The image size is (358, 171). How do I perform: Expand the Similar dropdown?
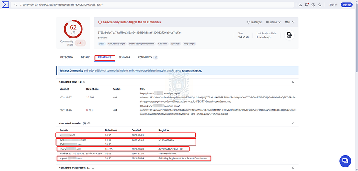(273, 22)
